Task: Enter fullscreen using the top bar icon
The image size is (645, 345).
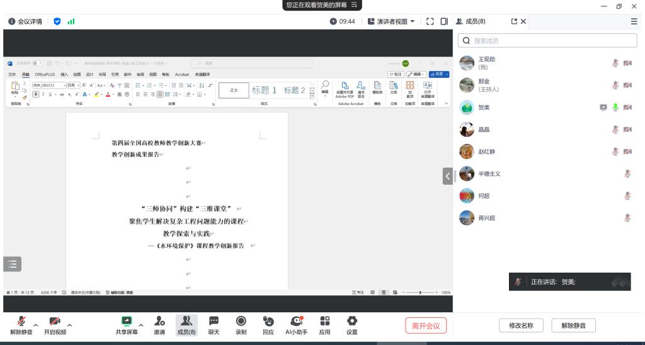Action: click(x=430, y=21)
